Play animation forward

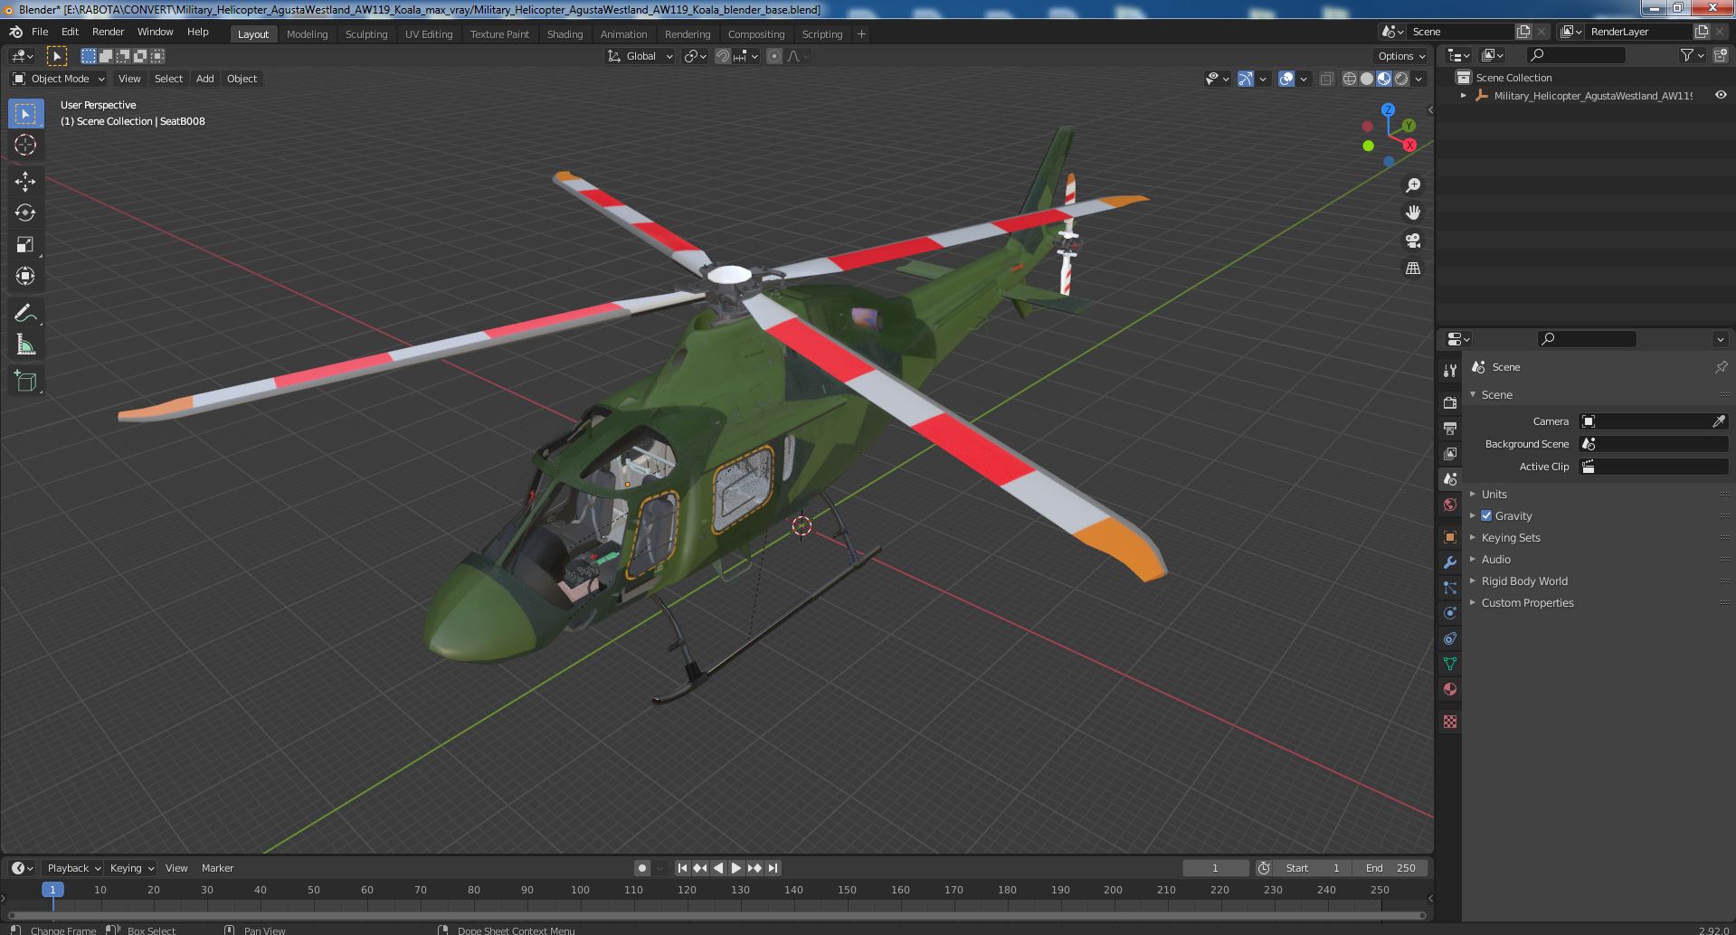[x=736, y=868]
